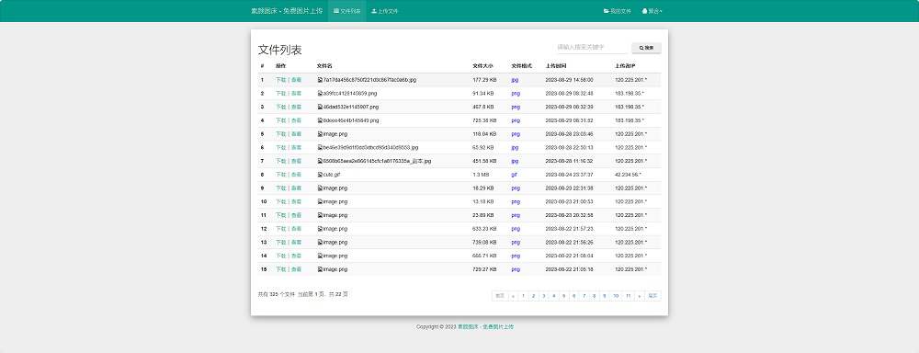919x353 pixels.
Task: Download cute.gif in row 8
Action: [x=280, y=175]
